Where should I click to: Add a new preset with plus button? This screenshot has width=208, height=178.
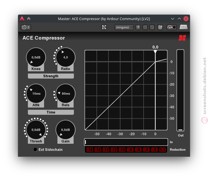coord(138,27)
